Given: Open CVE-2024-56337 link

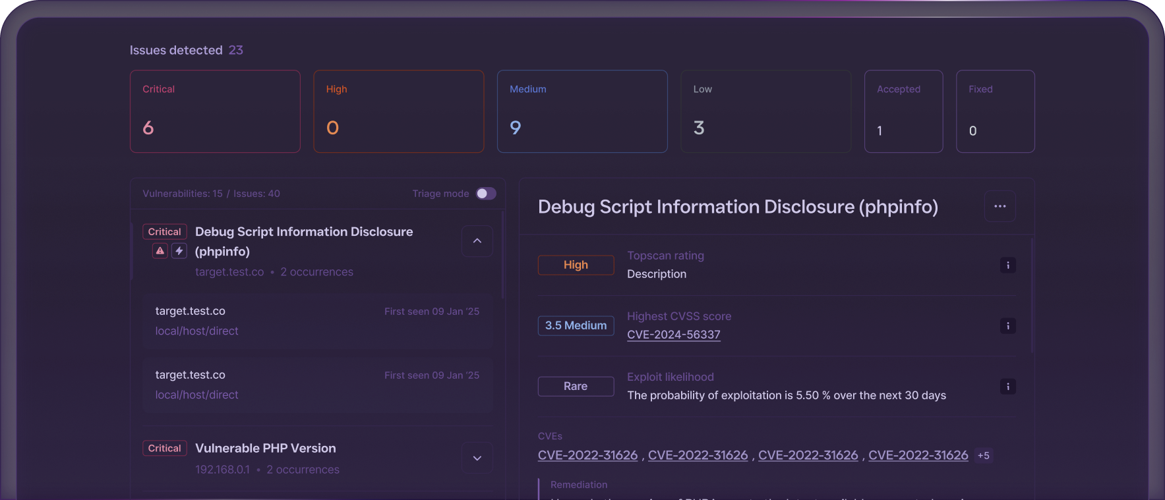Looking at the screenshot, I should point(674,335).
